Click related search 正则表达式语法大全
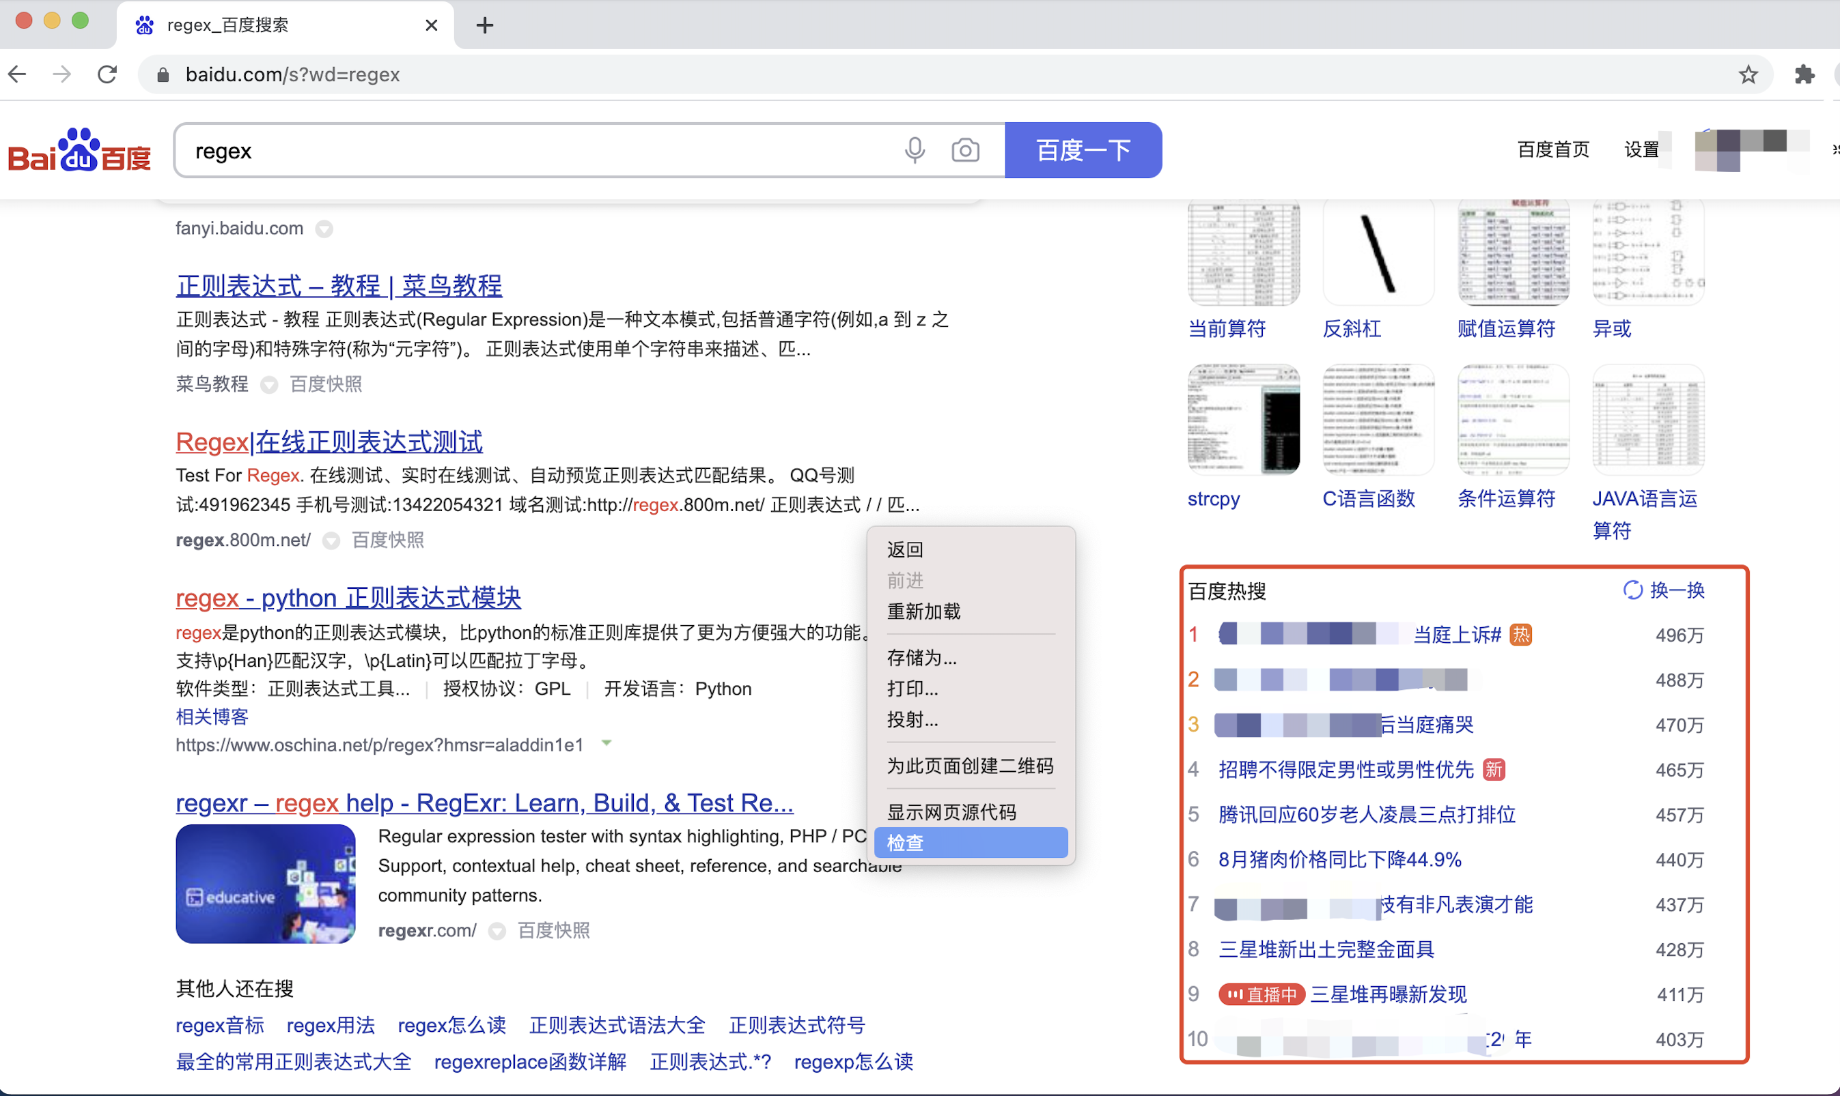This screenshot has width=1840, height=1096. (x=617, y=1025)
